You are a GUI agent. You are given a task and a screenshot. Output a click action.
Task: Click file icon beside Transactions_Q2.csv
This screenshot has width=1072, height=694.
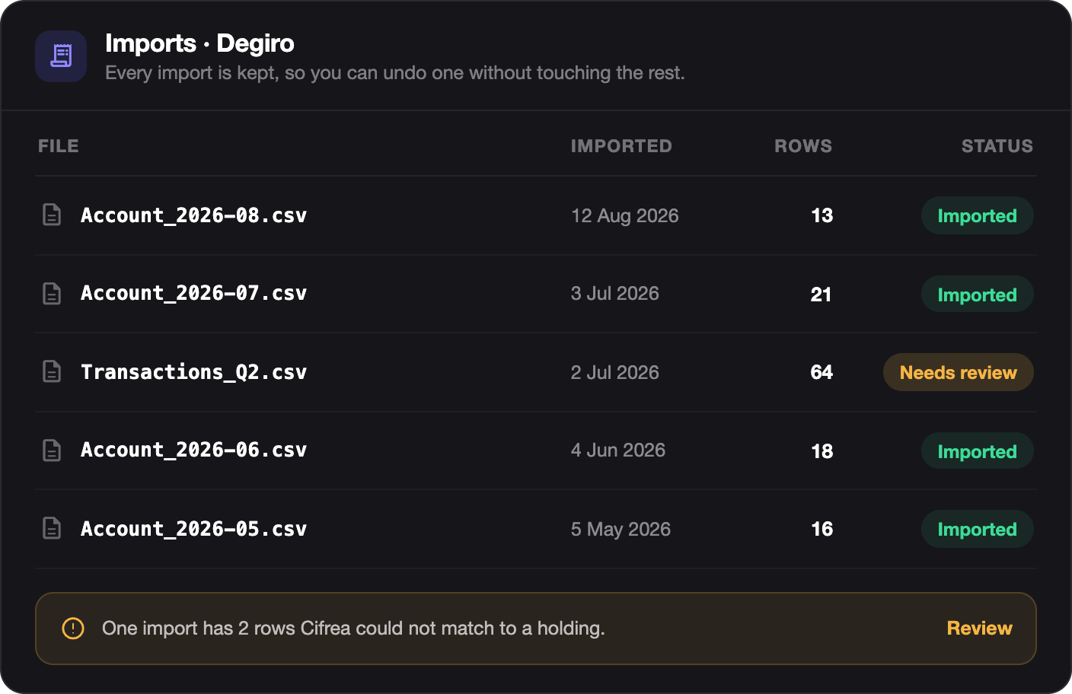pos(52,372)
